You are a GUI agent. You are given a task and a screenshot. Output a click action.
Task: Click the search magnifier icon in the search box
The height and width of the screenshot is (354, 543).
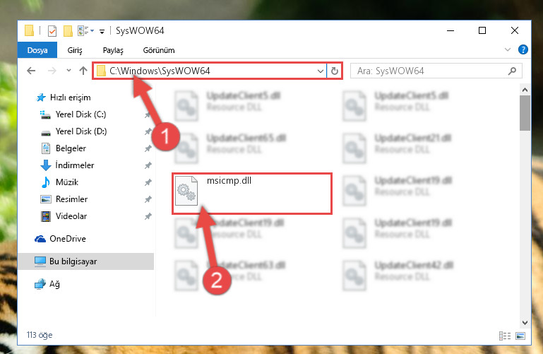(512, 71)
